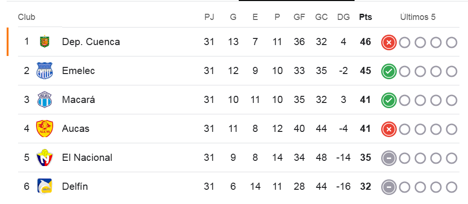Click Delfín's gray draw result icon
Viewport: 468px width, 204px height.
[389, 187]
